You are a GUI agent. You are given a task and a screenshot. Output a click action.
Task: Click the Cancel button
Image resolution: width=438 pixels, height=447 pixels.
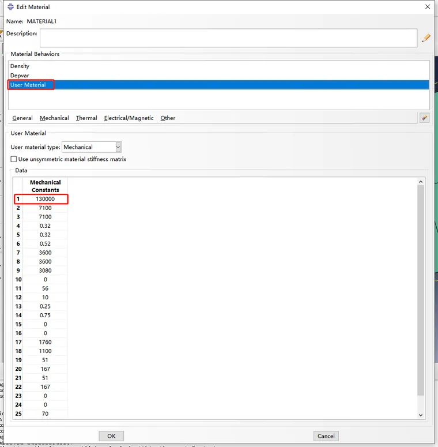point(326,436)
